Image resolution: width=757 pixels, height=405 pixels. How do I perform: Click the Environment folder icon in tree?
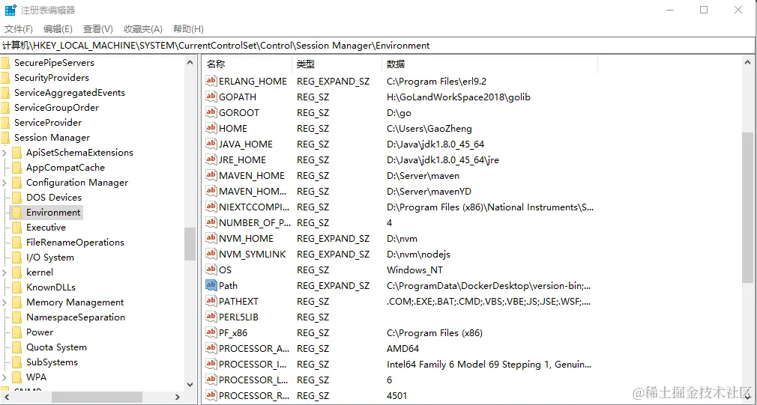(x=17, y=212)
